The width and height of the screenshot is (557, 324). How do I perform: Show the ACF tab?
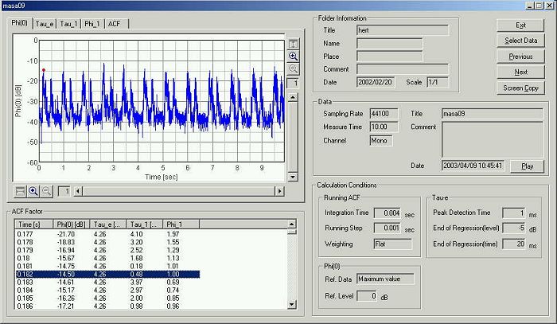point(115,24)
